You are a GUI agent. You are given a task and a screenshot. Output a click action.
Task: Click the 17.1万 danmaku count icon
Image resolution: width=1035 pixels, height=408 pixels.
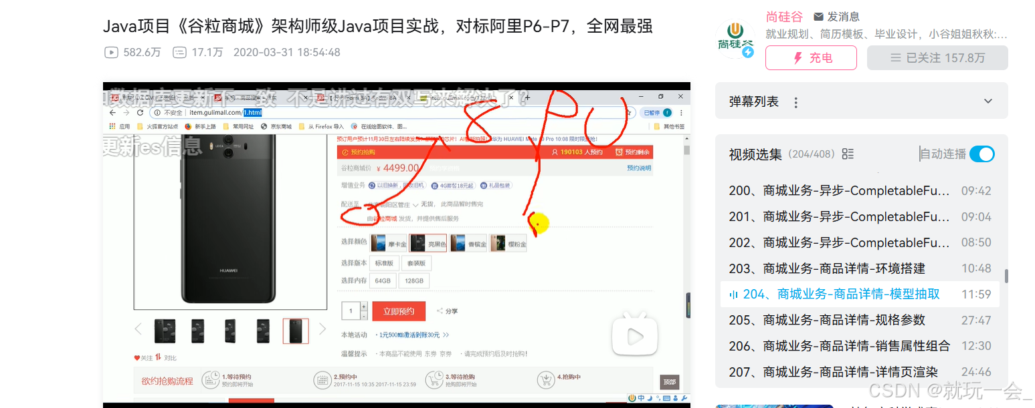tap(179, 52)
